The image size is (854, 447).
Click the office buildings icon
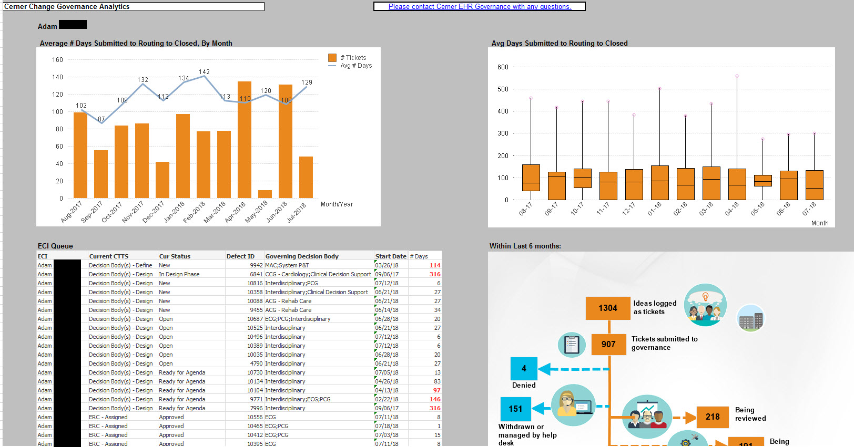750,318
